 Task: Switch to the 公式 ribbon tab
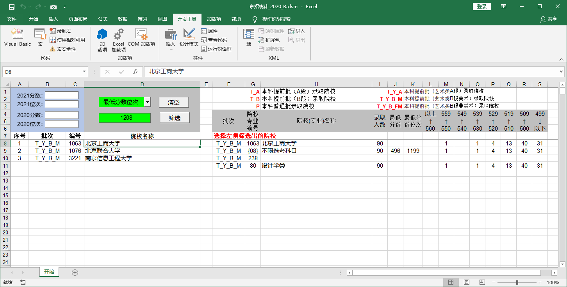pos(103,19)
